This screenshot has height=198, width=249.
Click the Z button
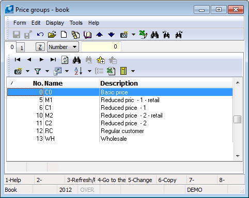40,47
